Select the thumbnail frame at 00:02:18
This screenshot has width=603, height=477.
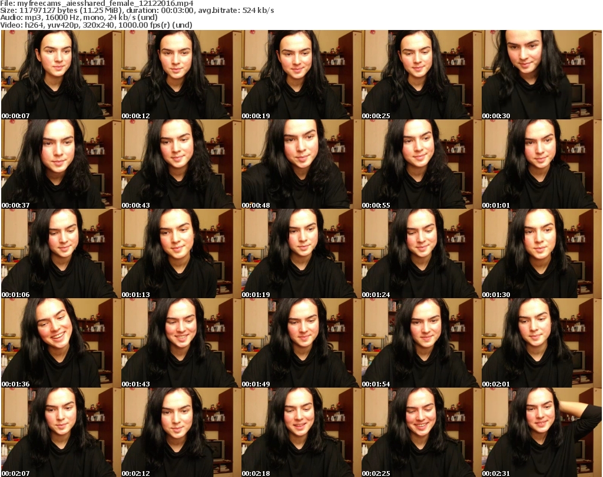point(301,432)
